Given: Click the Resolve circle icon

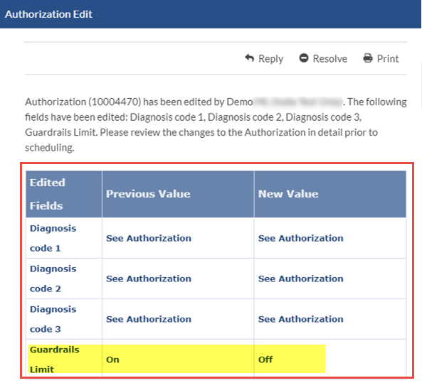Looking at the screenshot, I should pyautogui.click(x=304, y=58).
